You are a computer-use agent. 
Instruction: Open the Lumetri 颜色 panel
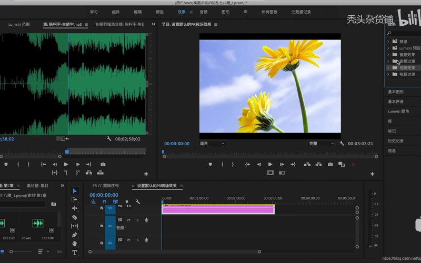(x=398, y=112)
